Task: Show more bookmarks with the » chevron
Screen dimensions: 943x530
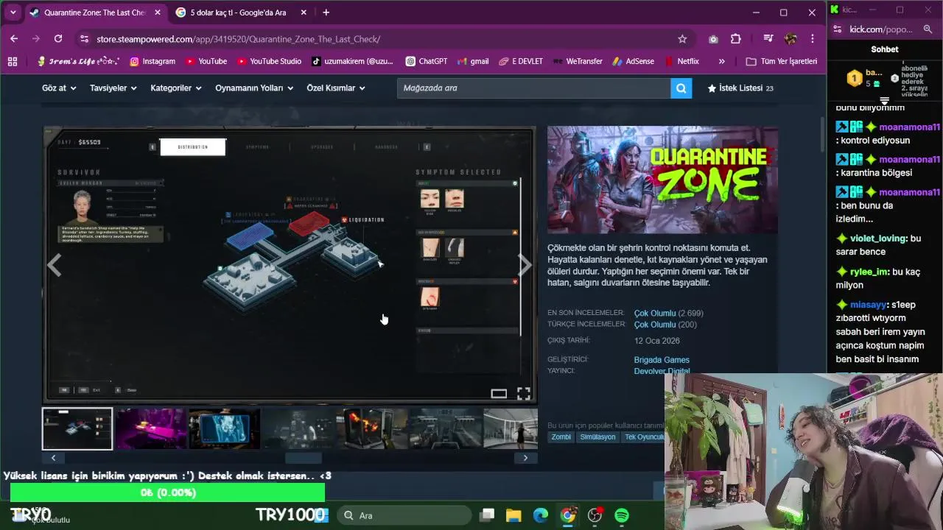Action: tap(721, 61)
